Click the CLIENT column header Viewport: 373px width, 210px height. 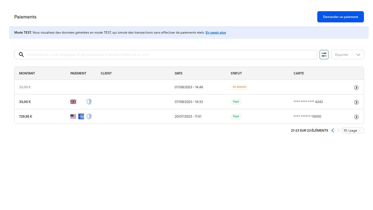coord(106,73)
